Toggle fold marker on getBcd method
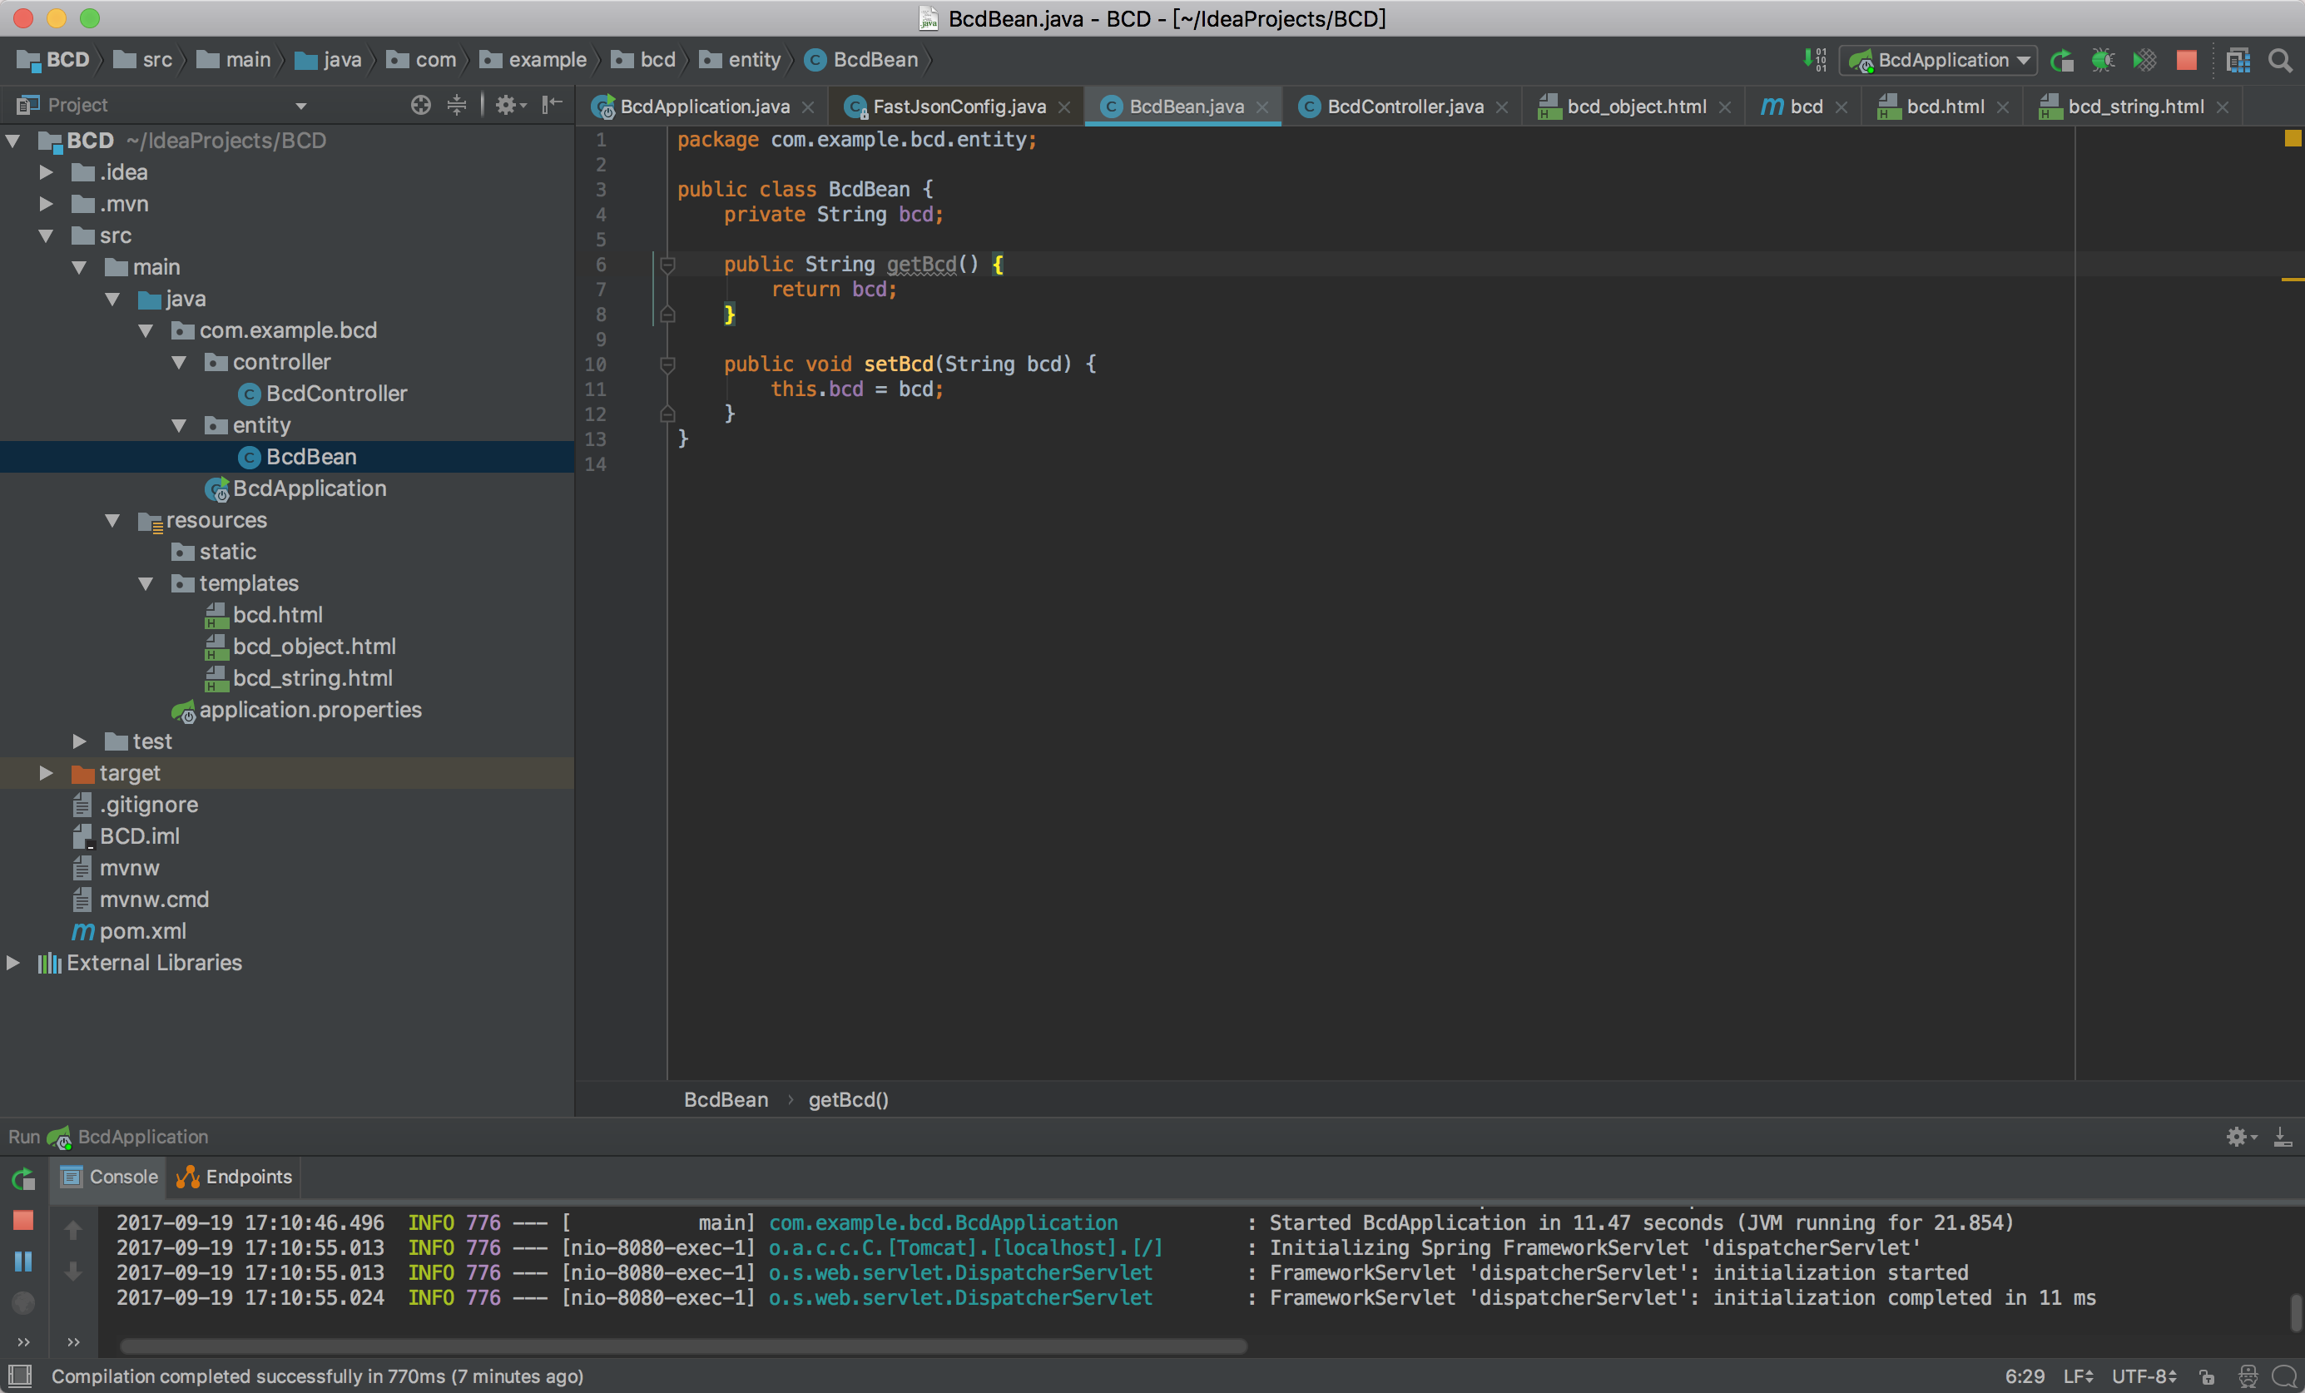 [667, 265]
